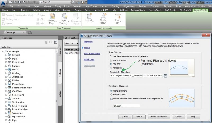Open the Settings tab in Toolspace
212x123 pixels.
[60, 73]
